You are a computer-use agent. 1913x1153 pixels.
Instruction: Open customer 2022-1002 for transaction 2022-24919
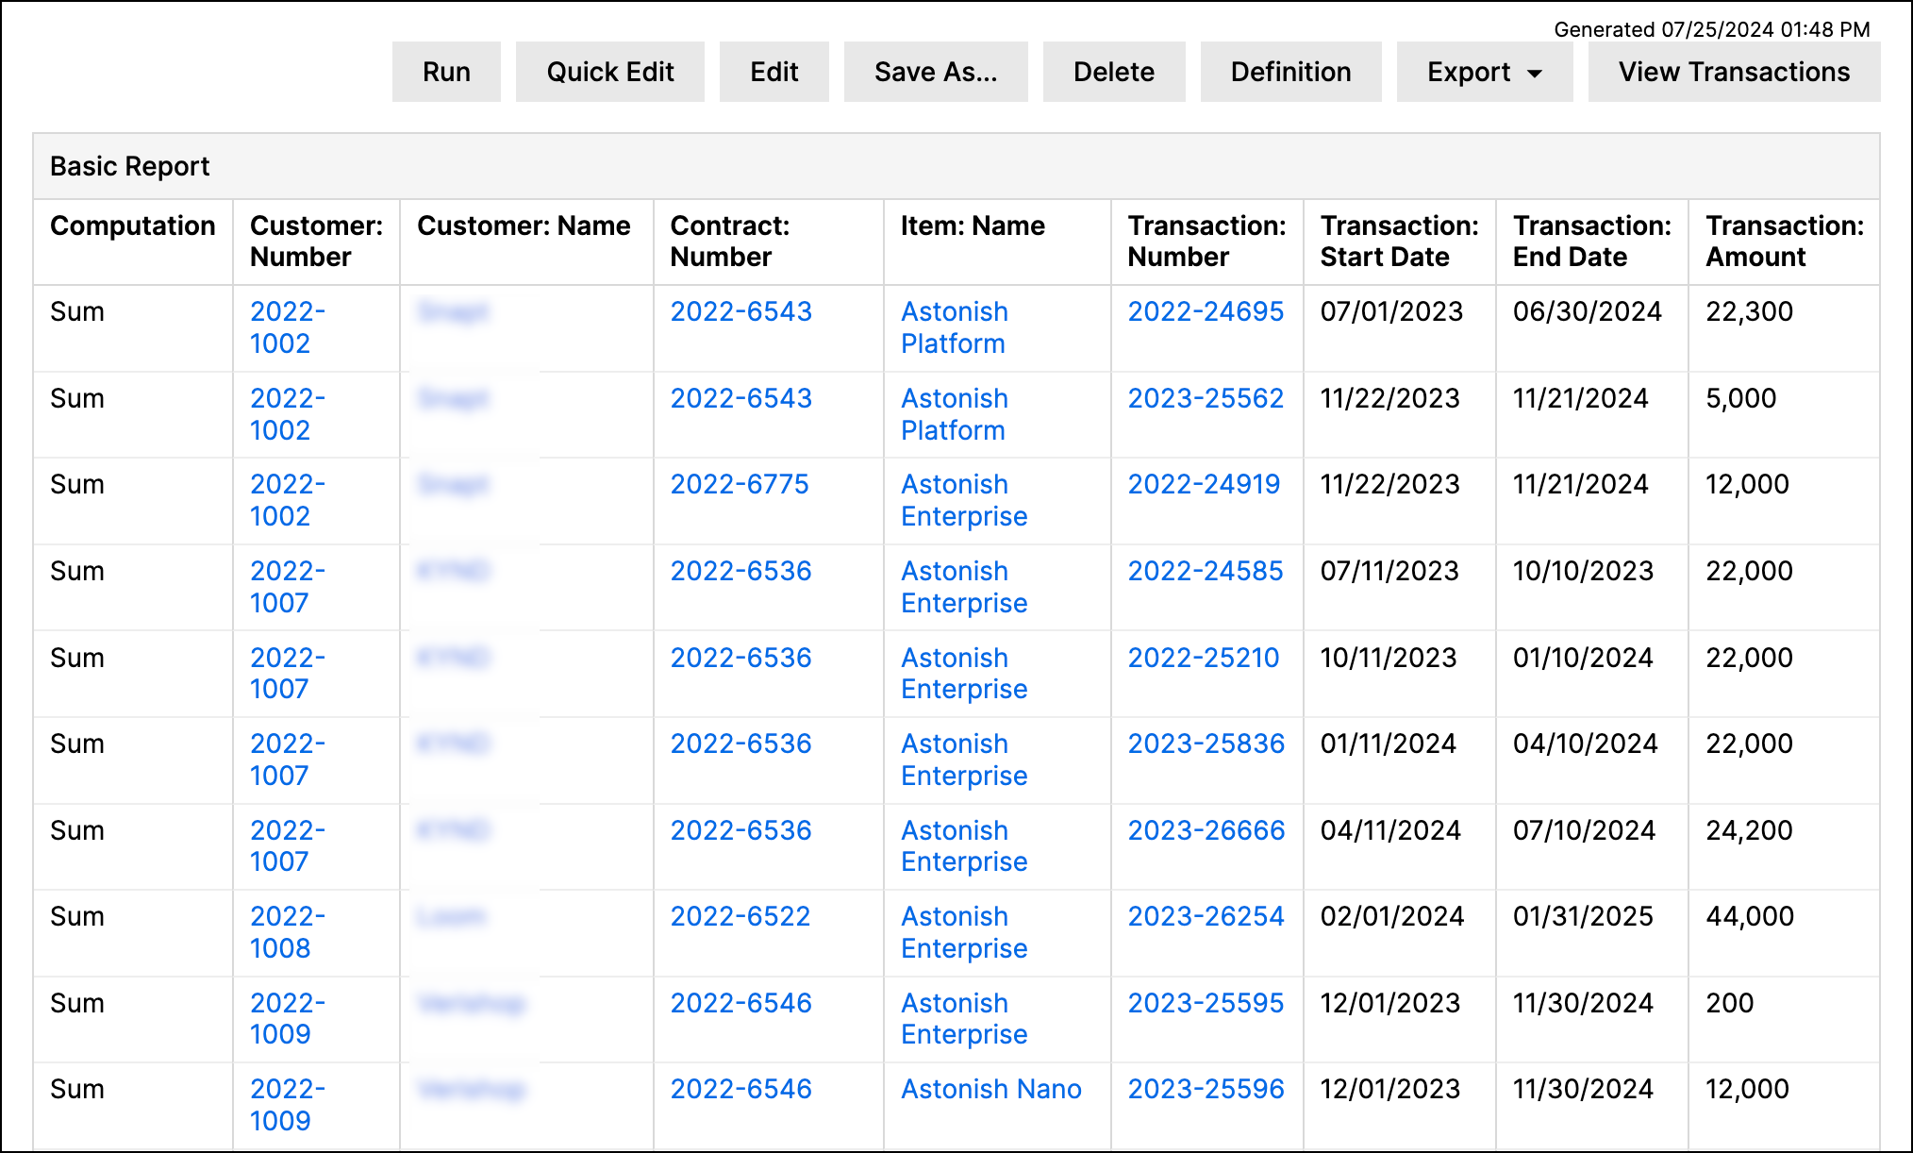click(x=288, y=500)
